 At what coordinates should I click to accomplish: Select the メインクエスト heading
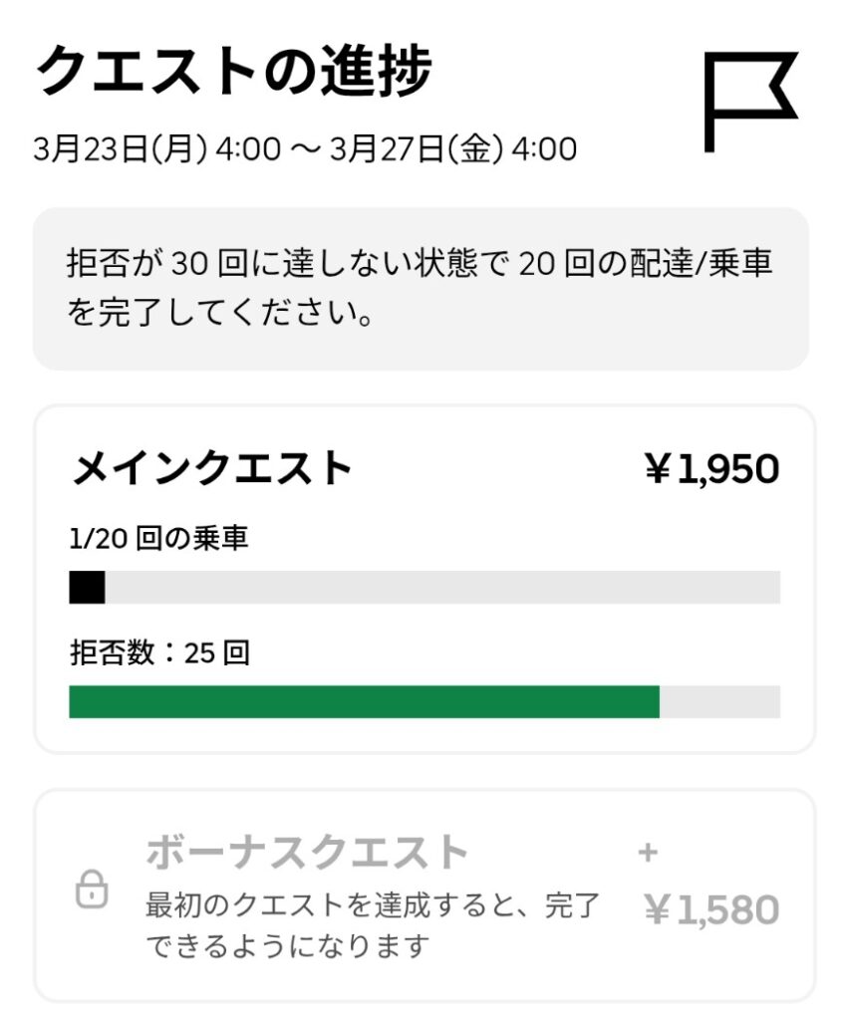coord(211,467)
